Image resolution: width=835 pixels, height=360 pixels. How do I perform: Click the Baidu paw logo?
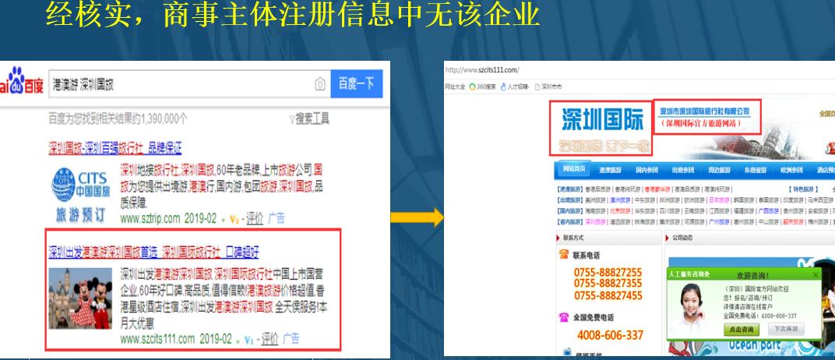[x=16, y=82]
